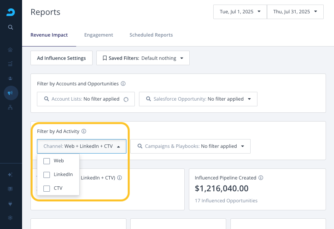This screenshot has height=229, width=334.
Task: Switch to the Engagement tab
Action: pyautogui.click(x=99, y=35)
